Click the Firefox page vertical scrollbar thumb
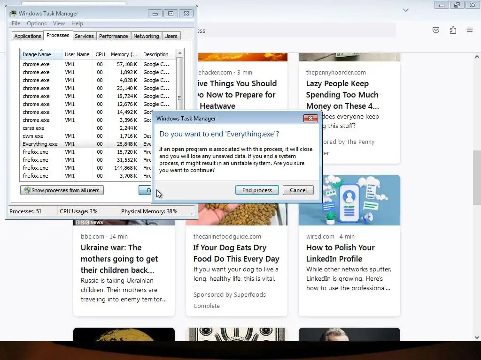 click(477, 178)
